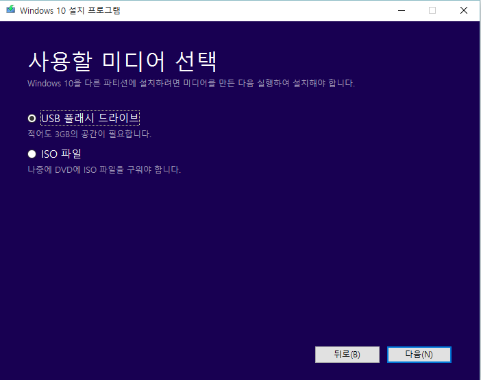Click the text '적어도 3GB의 공간이 필요합니다.'
The height and width of the screenshot is (380, 481).
tap(89, 134)
